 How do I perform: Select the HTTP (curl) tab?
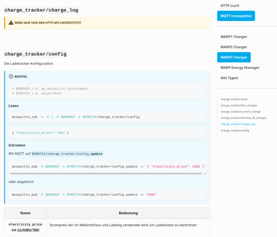click(230, 6)
